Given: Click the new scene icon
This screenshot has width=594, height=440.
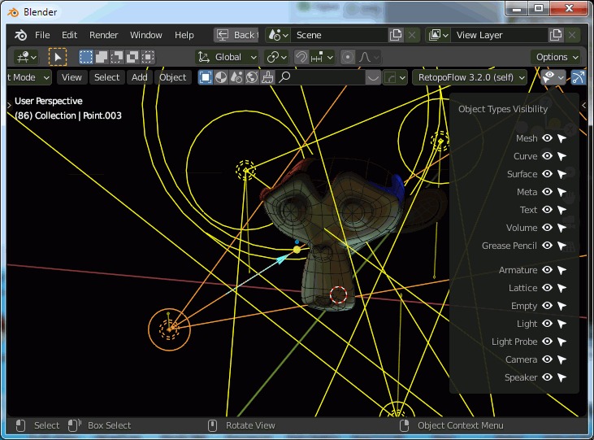Looking at the screenshot, I should pos(396,35).
